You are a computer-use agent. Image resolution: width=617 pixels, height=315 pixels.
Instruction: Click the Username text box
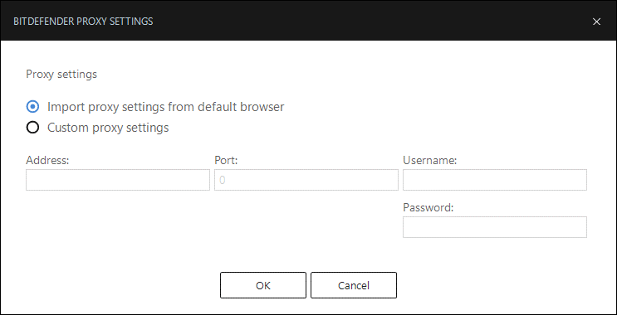495,180
